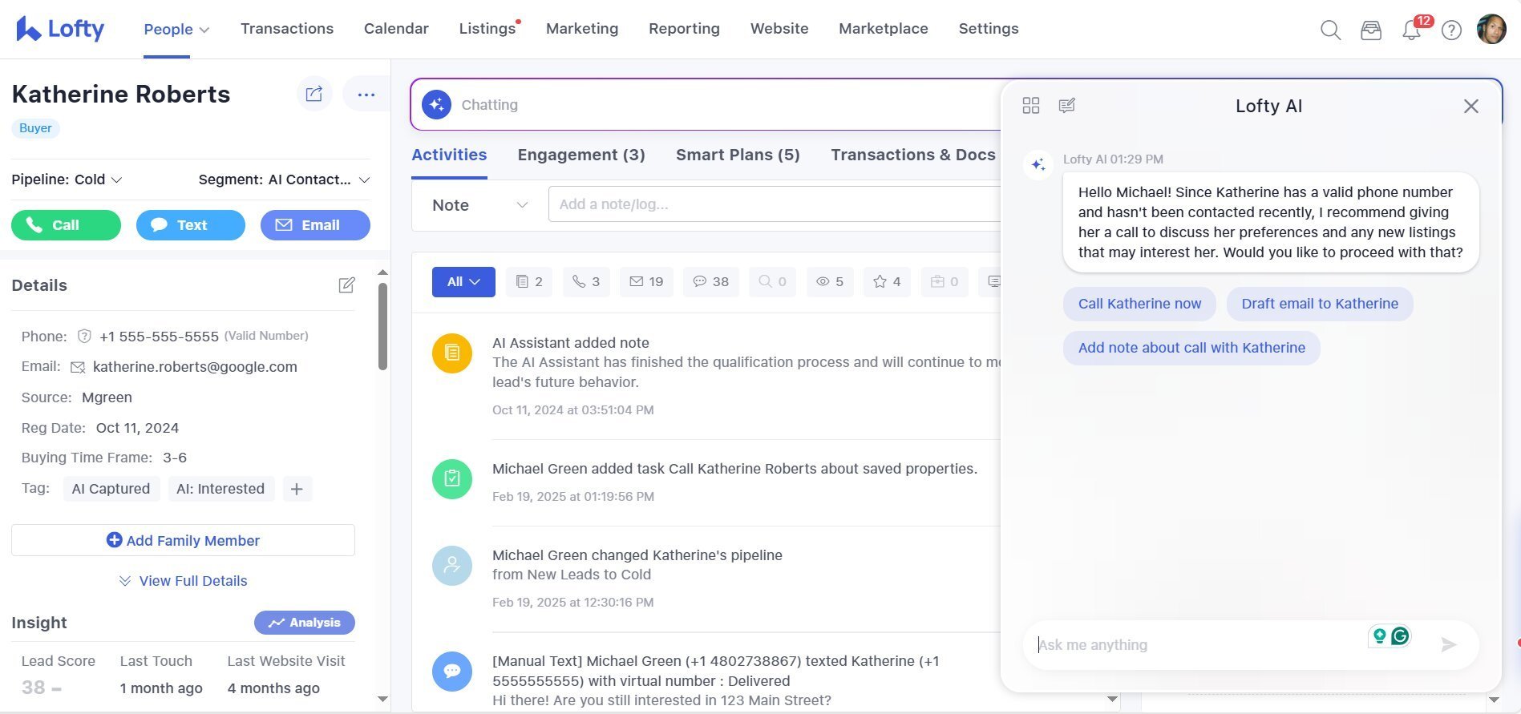The image size is (1521, 714).
Task: Filter activities by calls count 3
Action: 586,282
